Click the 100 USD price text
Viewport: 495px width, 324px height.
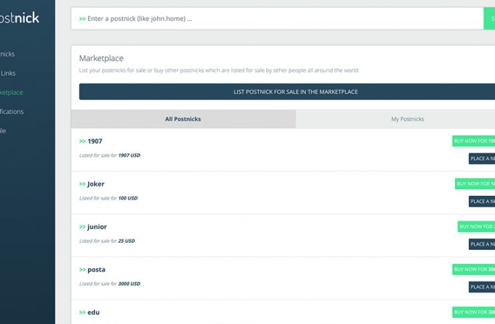point(128,198)
